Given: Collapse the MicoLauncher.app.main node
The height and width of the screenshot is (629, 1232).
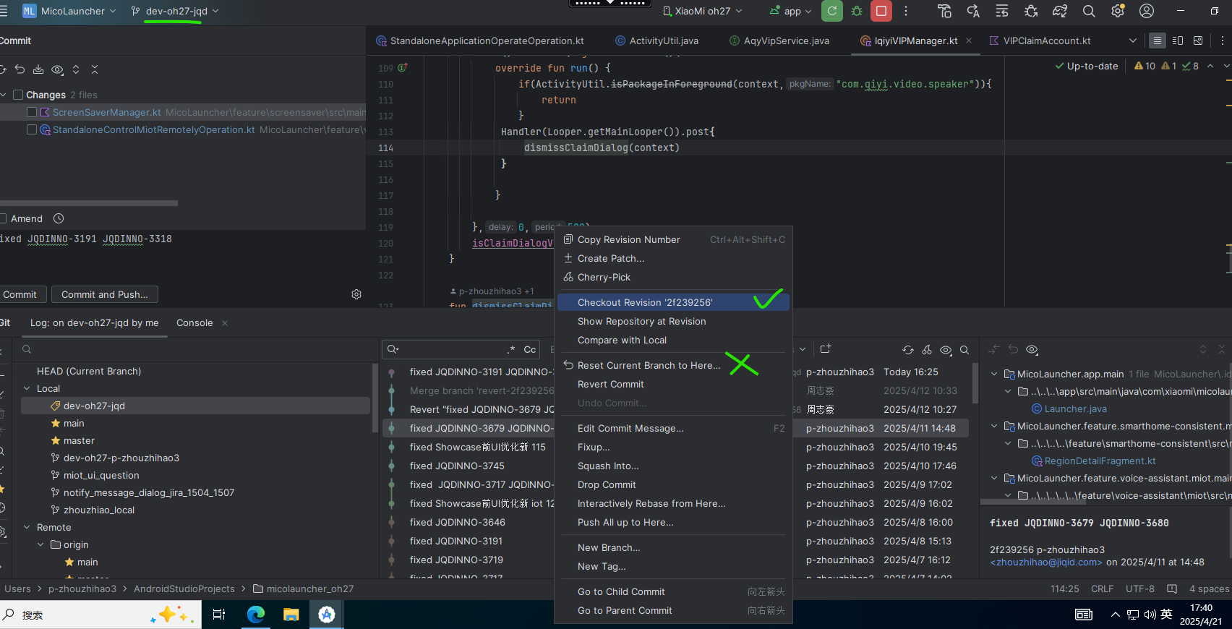Looking at the screenshot, I should [994, 374].
